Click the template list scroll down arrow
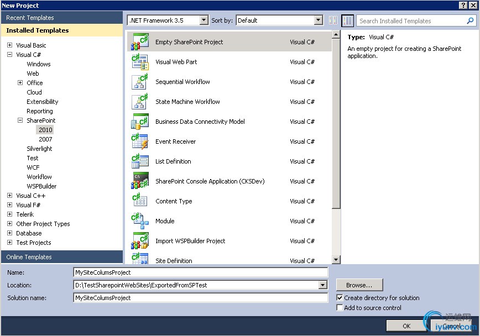480x336 pixels. pos(336,260)
